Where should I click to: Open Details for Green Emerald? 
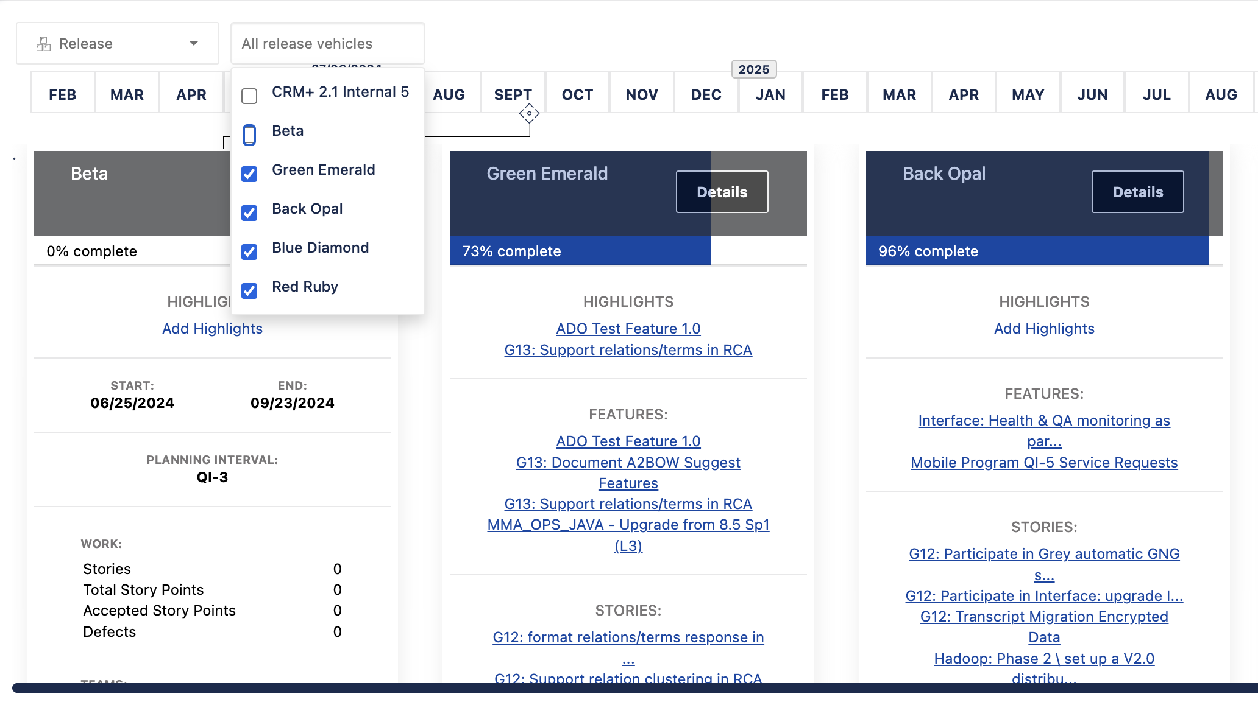coord(722,192)
